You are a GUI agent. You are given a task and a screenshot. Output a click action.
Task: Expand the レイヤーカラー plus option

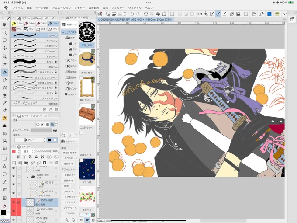(13, 130)
